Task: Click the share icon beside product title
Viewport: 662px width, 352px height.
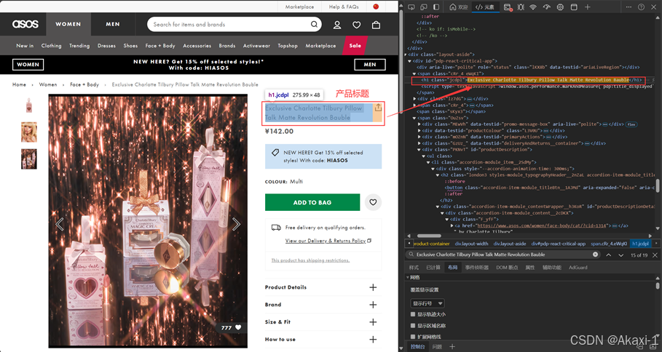Action: click(378, 107)
